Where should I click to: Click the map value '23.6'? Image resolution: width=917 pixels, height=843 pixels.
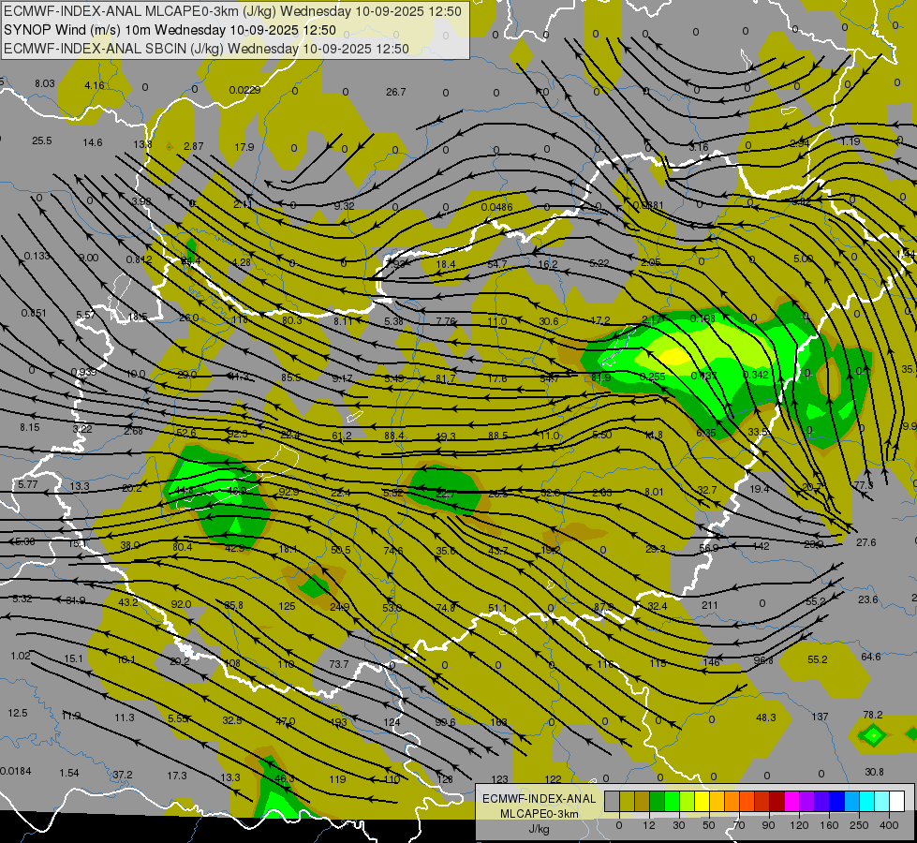click(868, 599)
